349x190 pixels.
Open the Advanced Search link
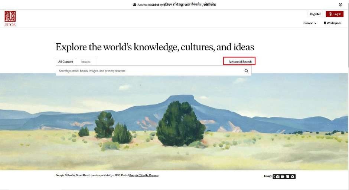240,62
